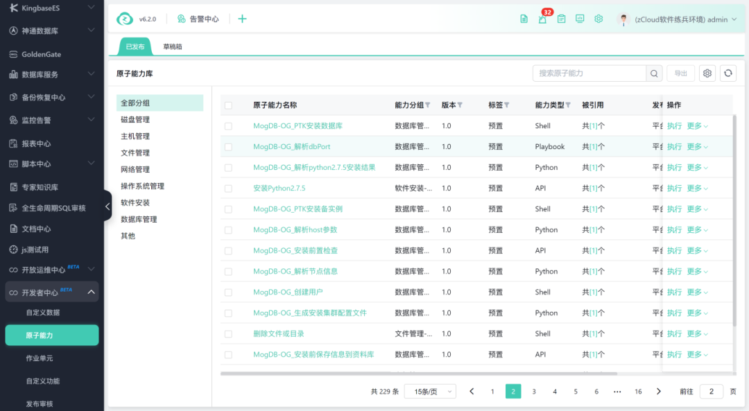The width and height of the screenshot is (749, 411).
Task: Click the 报表中心 sidebar icon
Action: [x=13, y=143]
